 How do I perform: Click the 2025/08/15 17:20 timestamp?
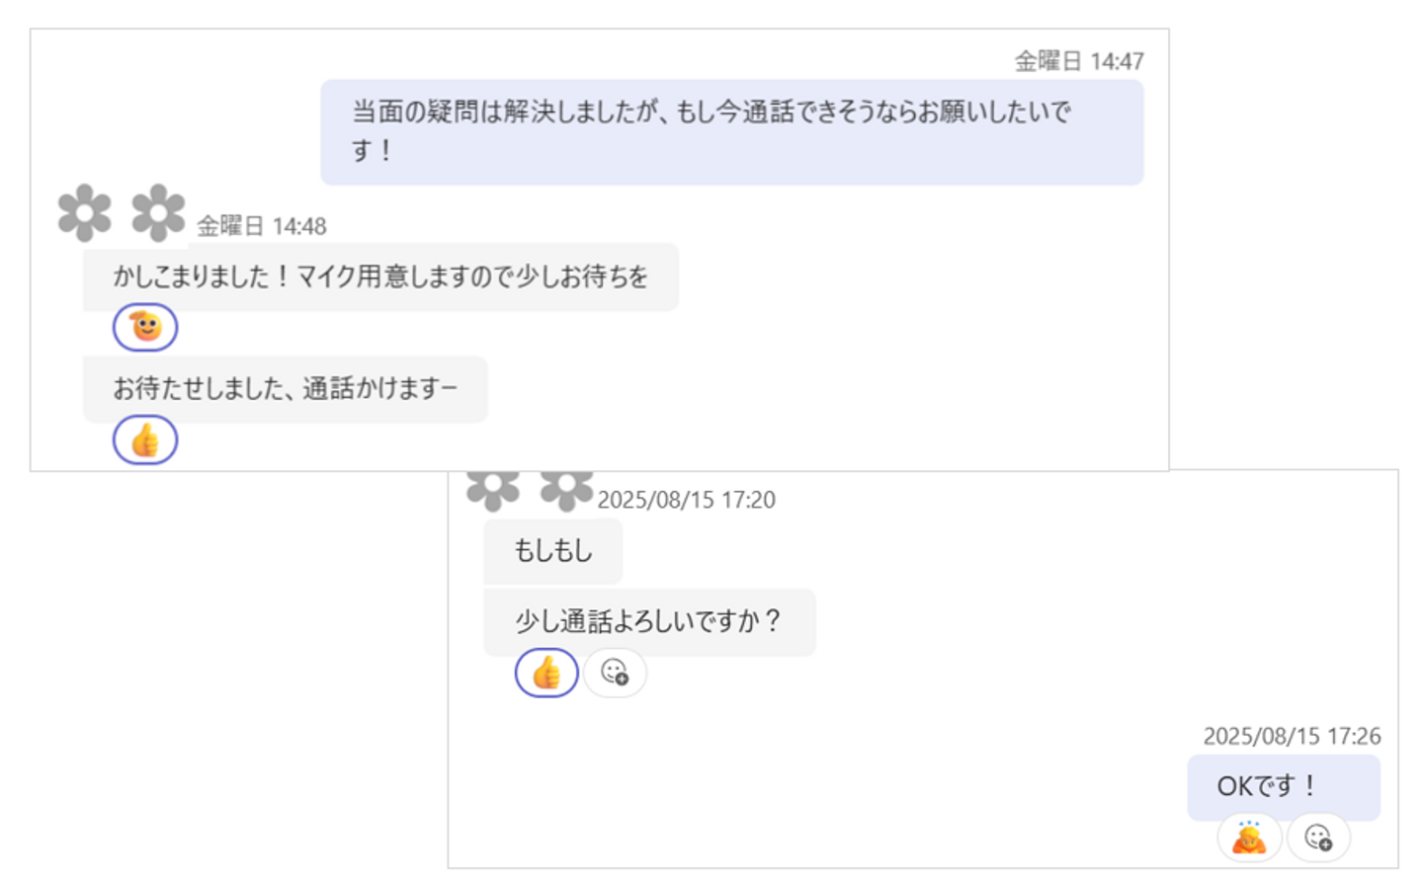[x=686, y=500]
